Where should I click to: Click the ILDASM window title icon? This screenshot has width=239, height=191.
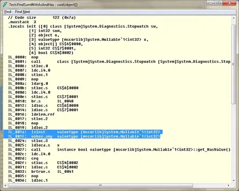(5, 4)
